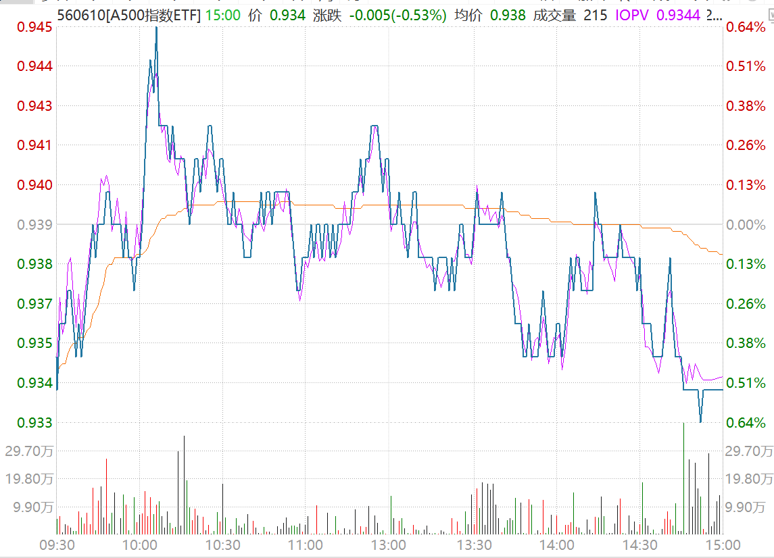Click the 0.00% right axis label
This screenshot has height=558, width=774.
(x=745, y=224)
